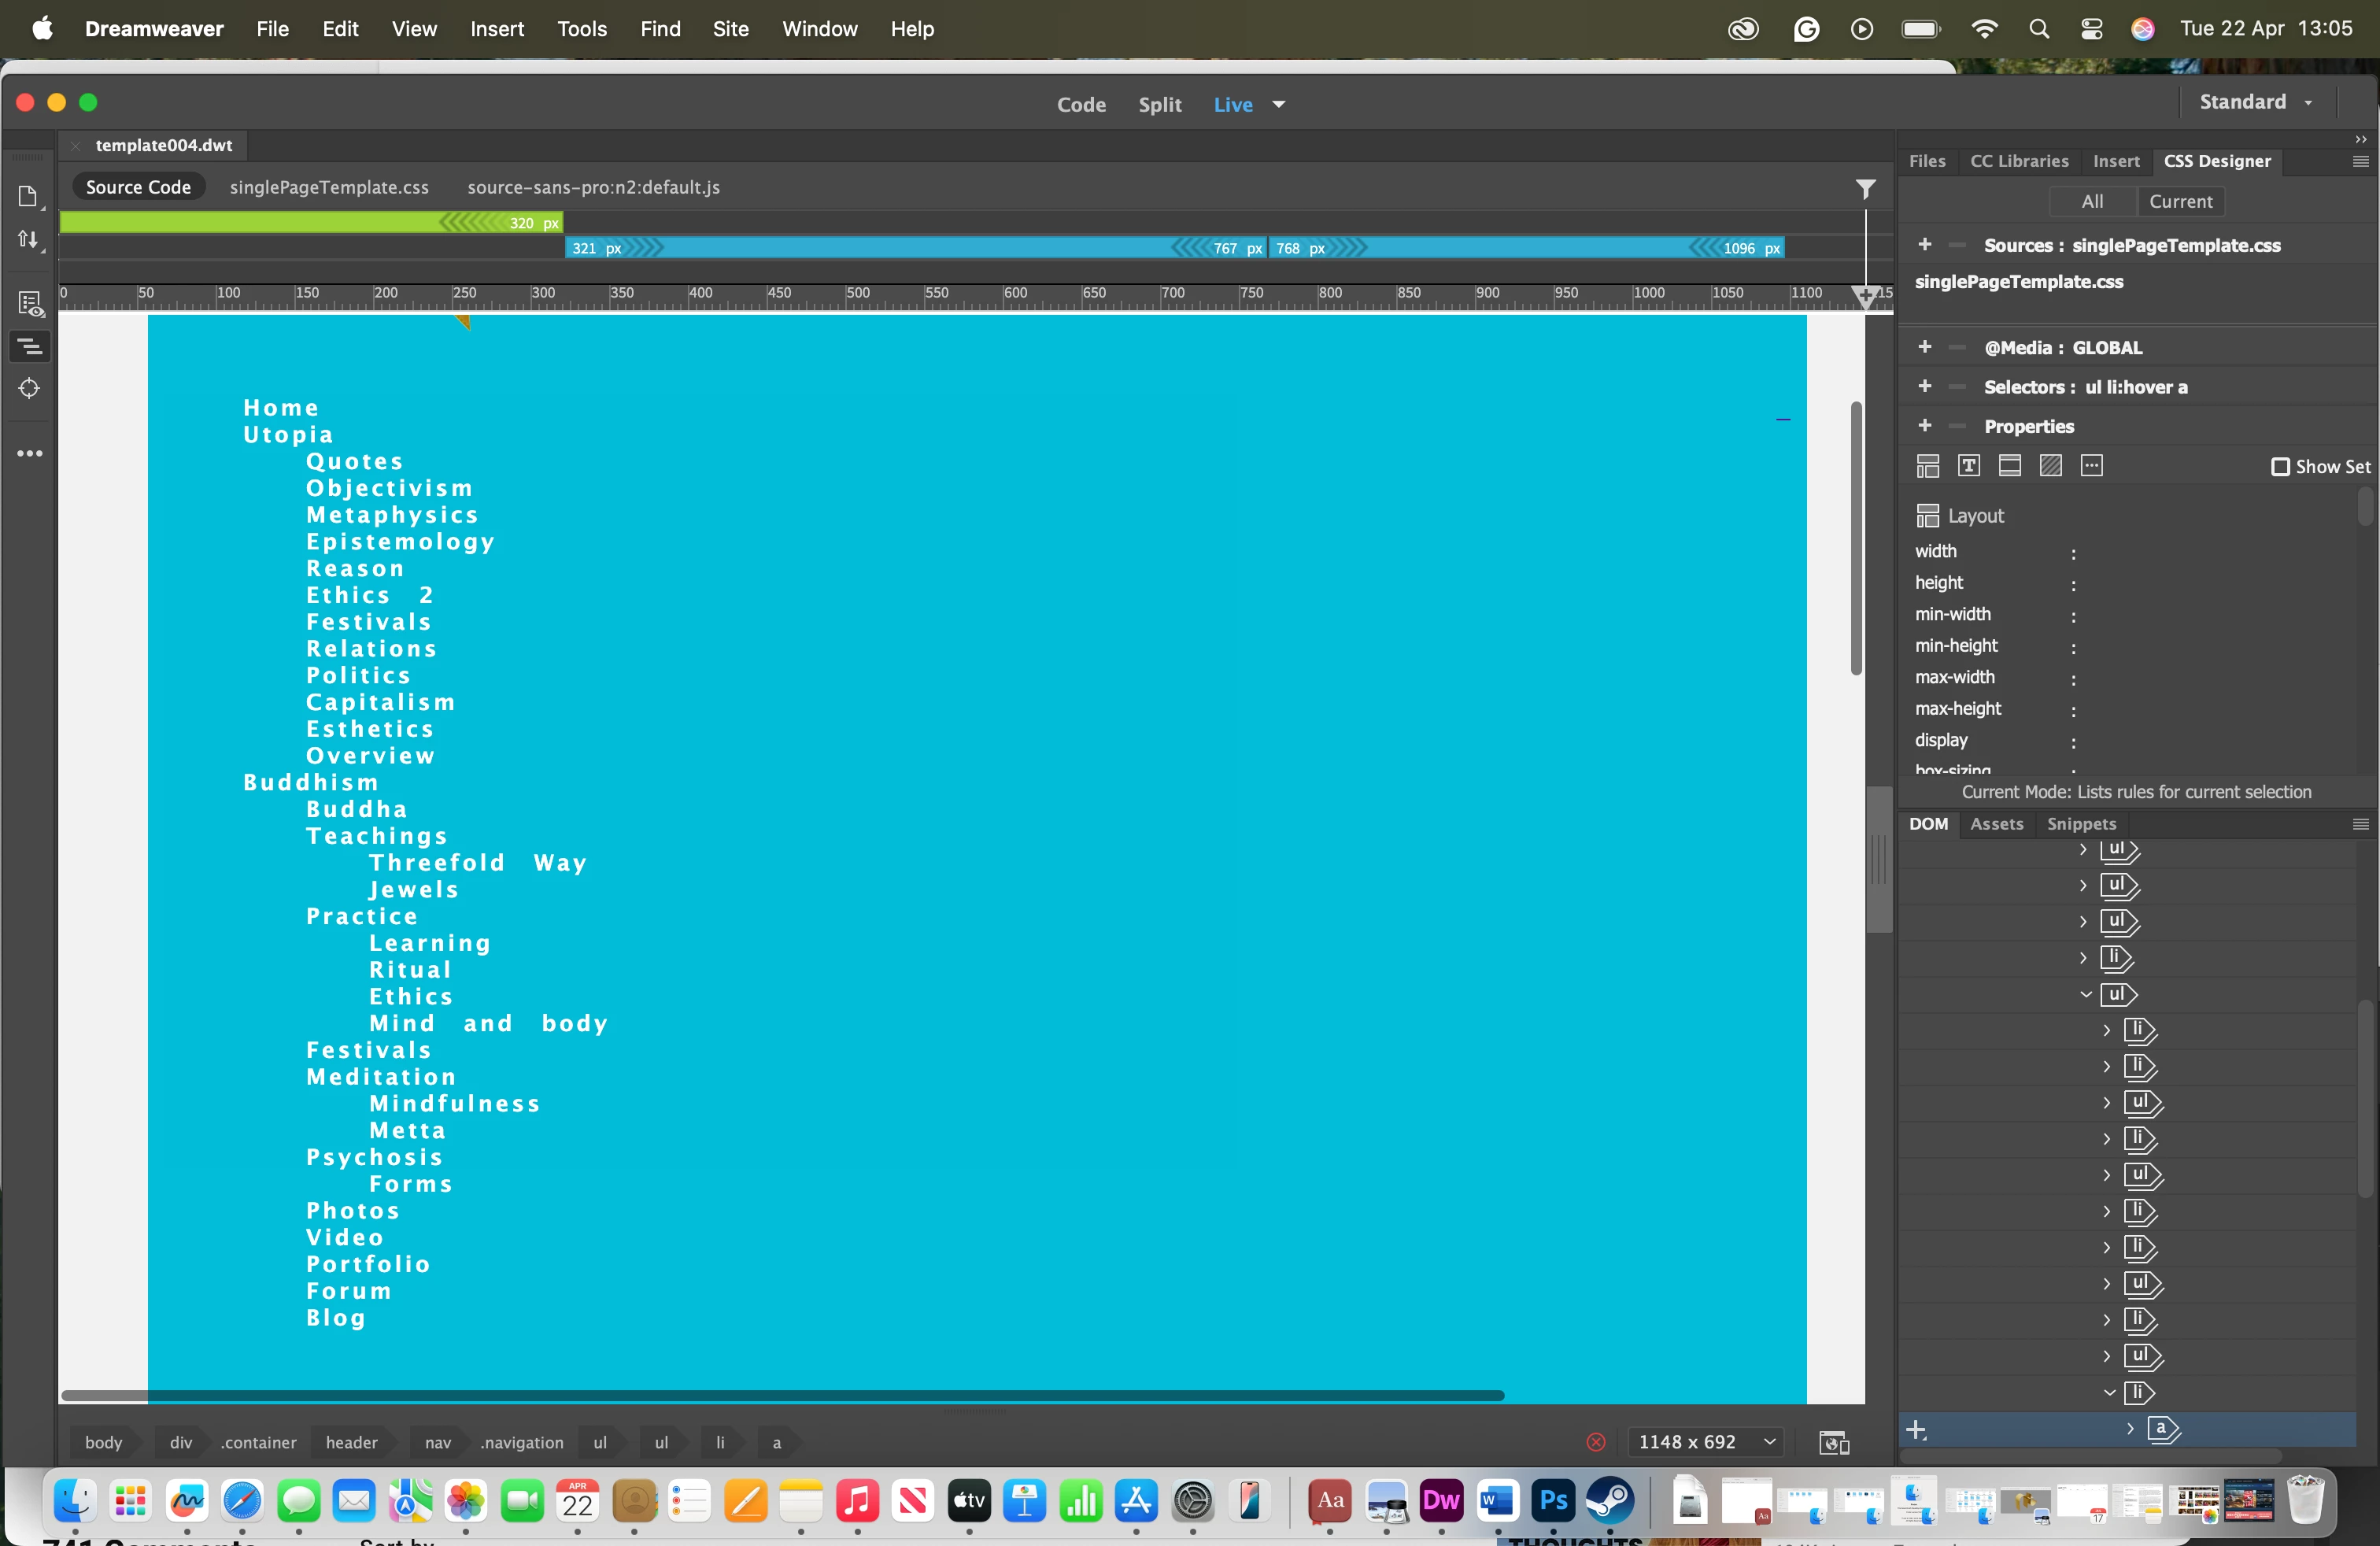Open the Site menu
2380x1546 pixels.
pos(730,29)
